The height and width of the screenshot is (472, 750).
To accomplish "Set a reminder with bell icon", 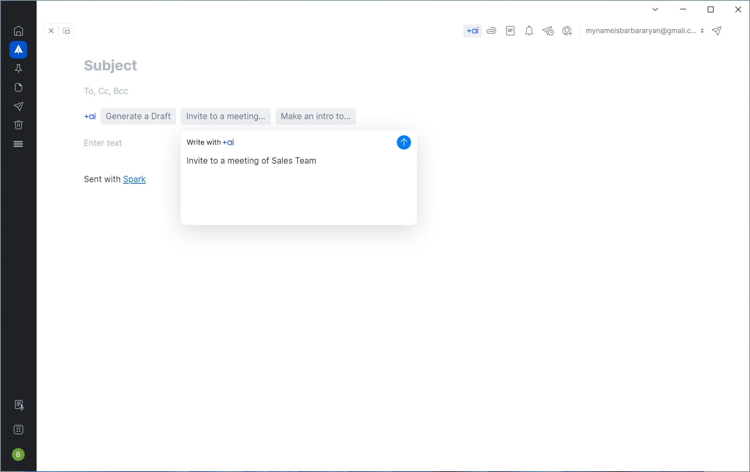I will click(529, 31).
